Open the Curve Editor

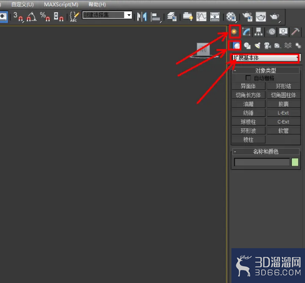pyautogui.click(x=202, y=17)
